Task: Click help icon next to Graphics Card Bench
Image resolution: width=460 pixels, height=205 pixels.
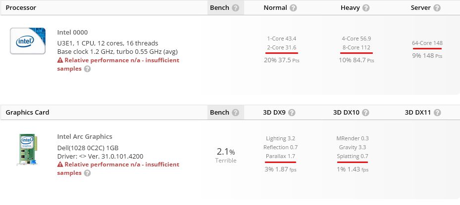Action: coord(235,113)
